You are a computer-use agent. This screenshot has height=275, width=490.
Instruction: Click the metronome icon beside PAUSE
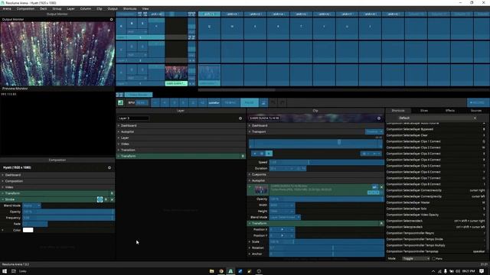pos(263,102)
